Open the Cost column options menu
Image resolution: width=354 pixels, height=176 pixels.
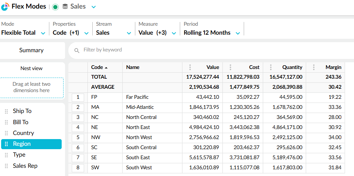point(230,67)
